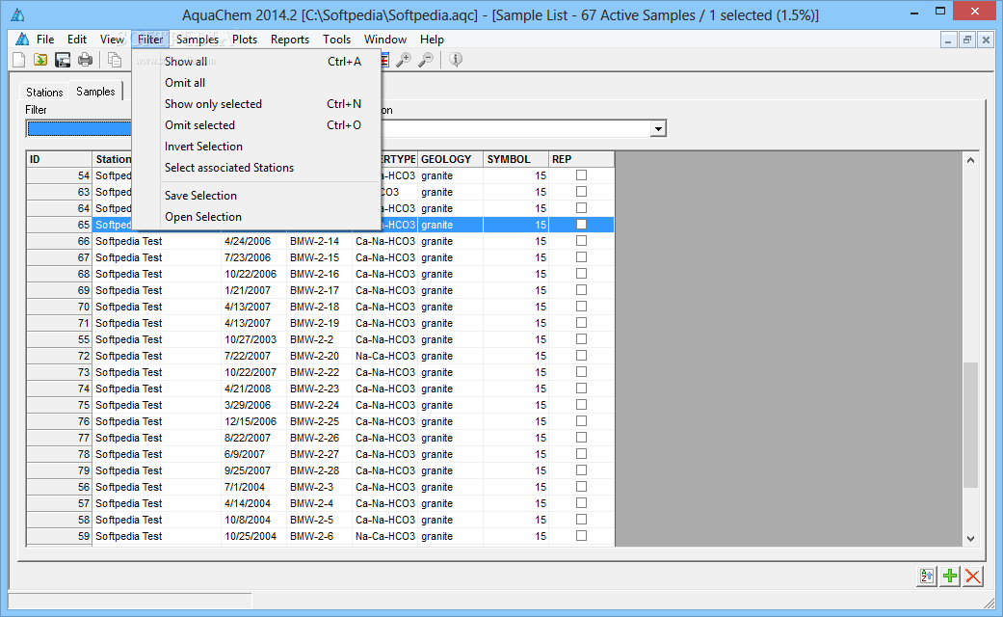The height and width of the screenshot is (617, 1003).
Task: Switch to the Samples tab
Action: [95, 91]
